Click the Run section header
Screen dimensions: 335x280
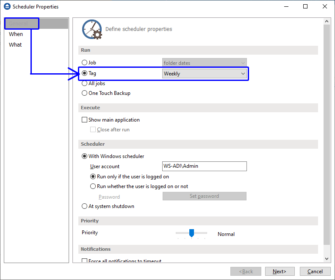[198, 50]
